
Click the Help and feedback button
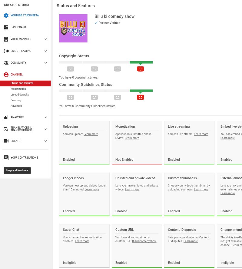(x=17, y=170)
